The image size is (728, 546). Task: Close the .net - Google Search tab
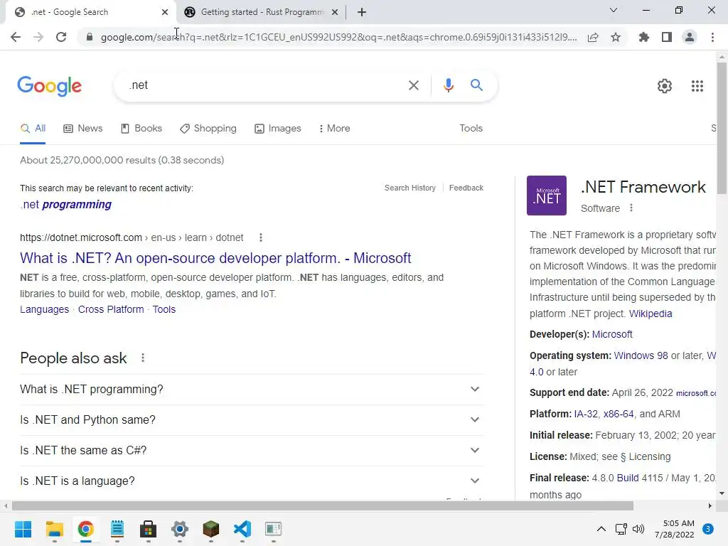tap(165, 12)
